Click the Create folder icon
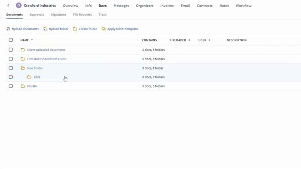Viewport: 301px width, 169px height. tap(75, 29)
